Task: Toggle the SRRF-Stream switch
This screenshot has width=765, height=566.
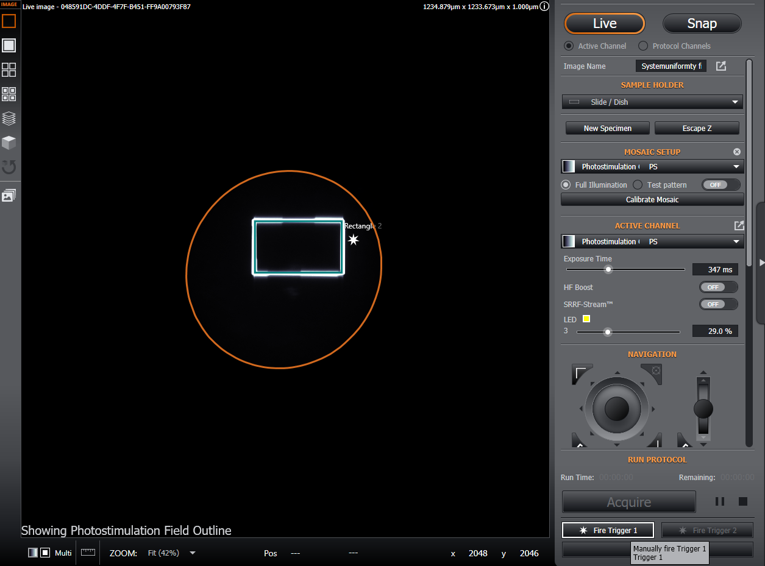Action: tap(717, 304)
